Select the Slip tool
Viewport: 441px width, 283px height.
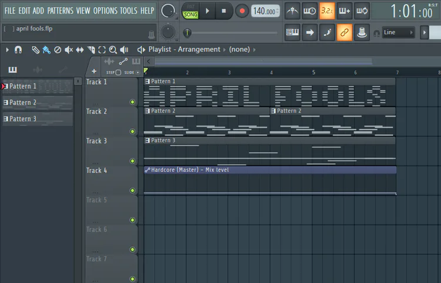pos(79,50)
